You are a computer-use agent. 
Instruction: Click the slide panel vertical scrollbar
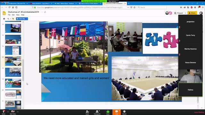(x=23, y=70)
